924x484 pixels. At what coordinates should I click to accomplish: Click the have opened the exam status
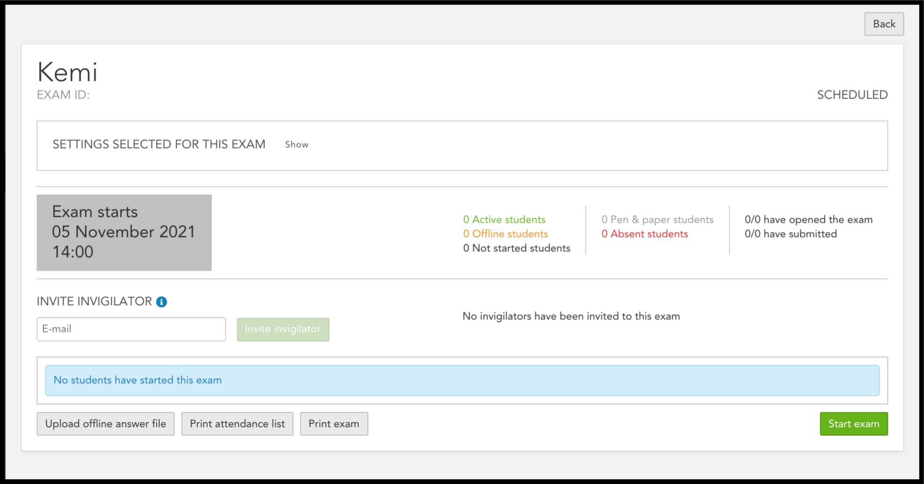[809, 219]
